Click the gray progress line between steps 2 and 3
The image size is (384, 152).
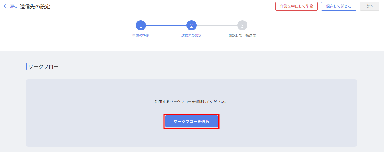217,25
